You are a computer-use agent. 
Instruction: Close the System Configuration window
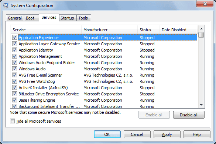tap(205, 4)
